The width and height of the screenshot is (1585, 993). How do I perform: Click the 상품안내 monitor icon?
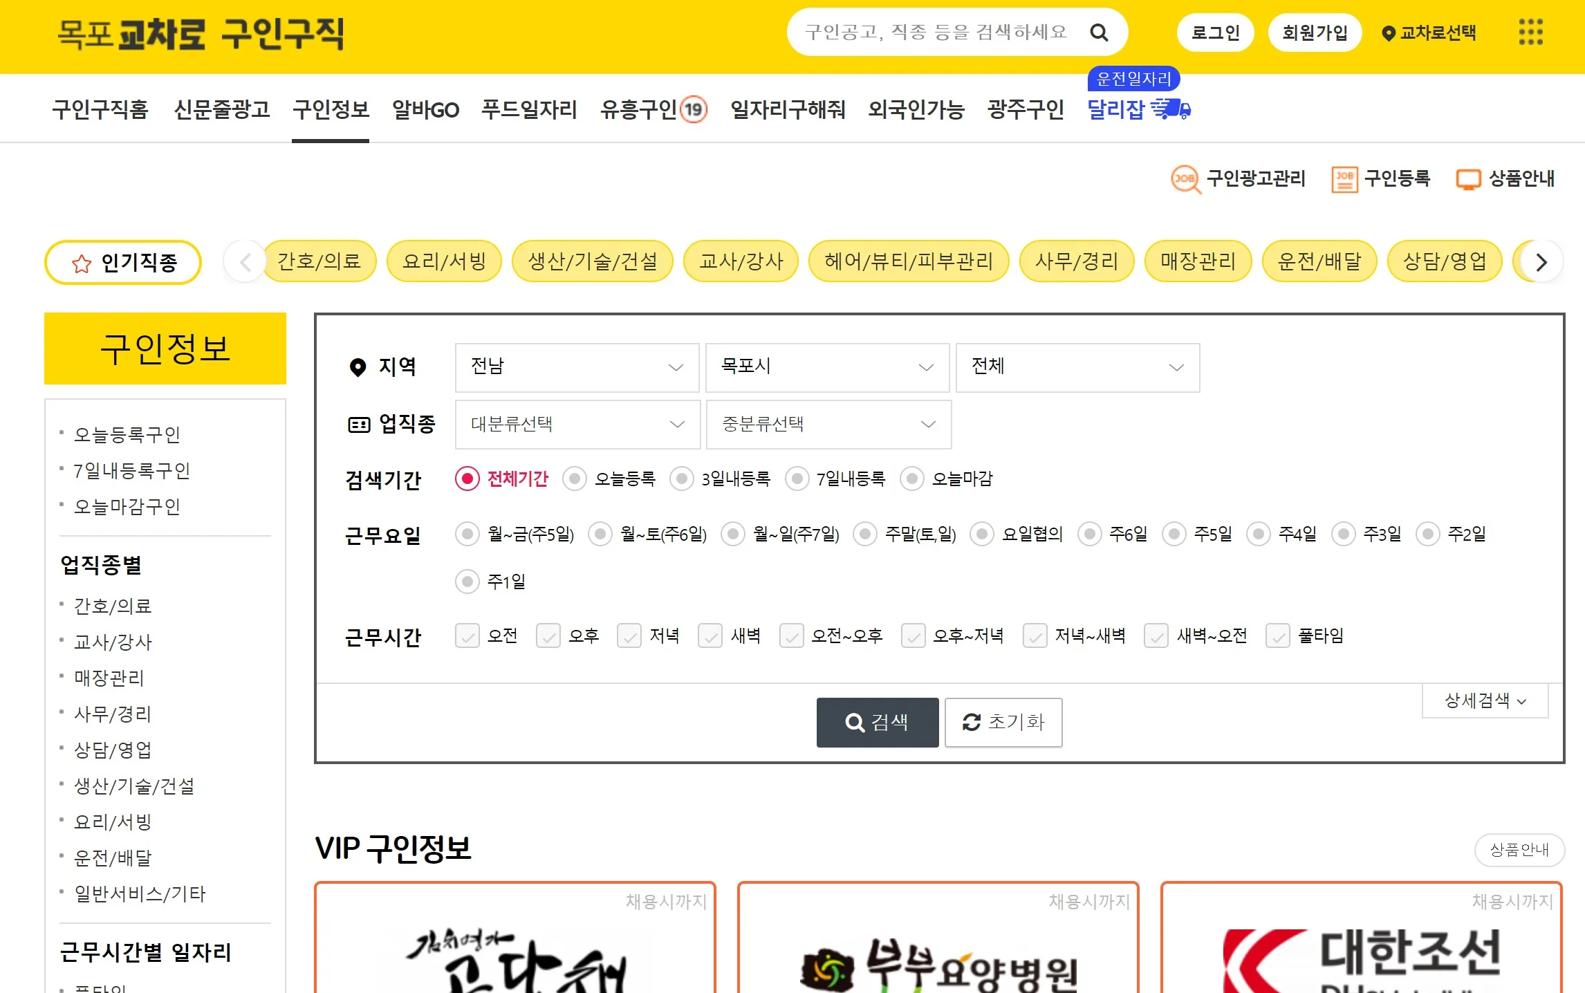click(1468, 179)
